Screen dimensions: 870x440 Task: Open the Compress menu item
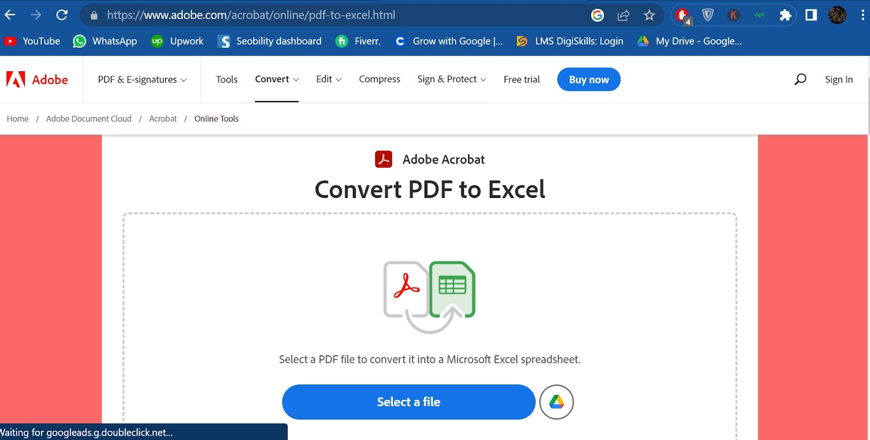[x=380, y=79]
